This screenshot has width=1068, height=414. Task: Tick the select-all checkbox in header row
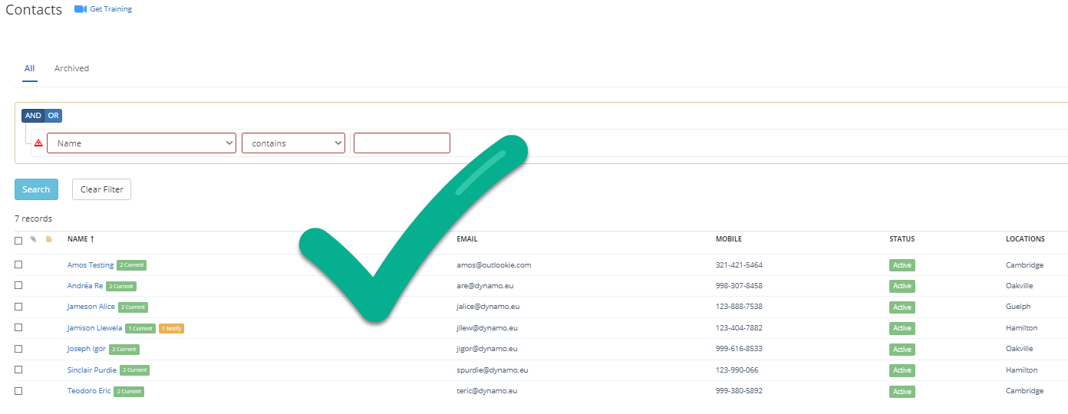click(x=18, y=240)
